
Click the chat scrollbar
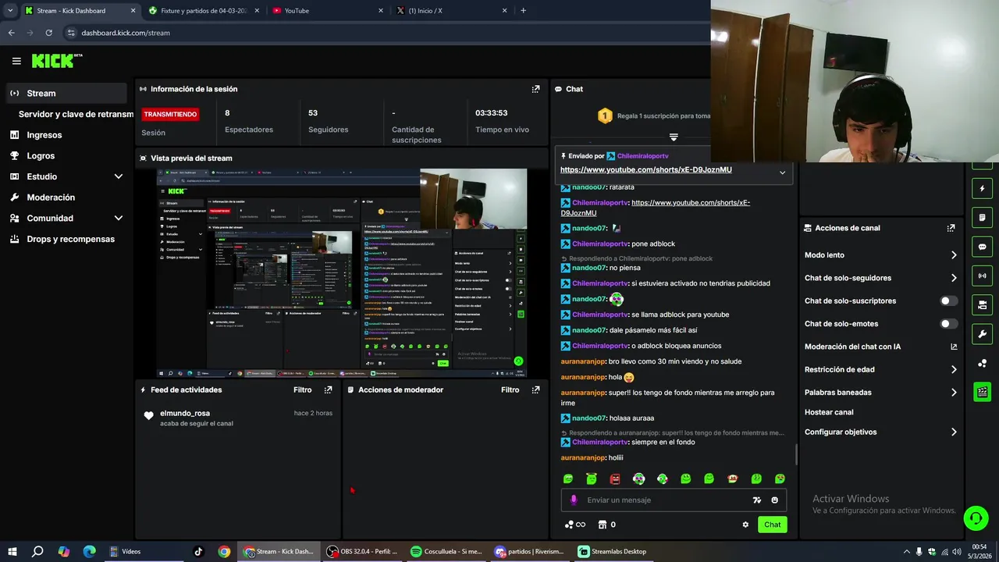[x=796, y=454]
